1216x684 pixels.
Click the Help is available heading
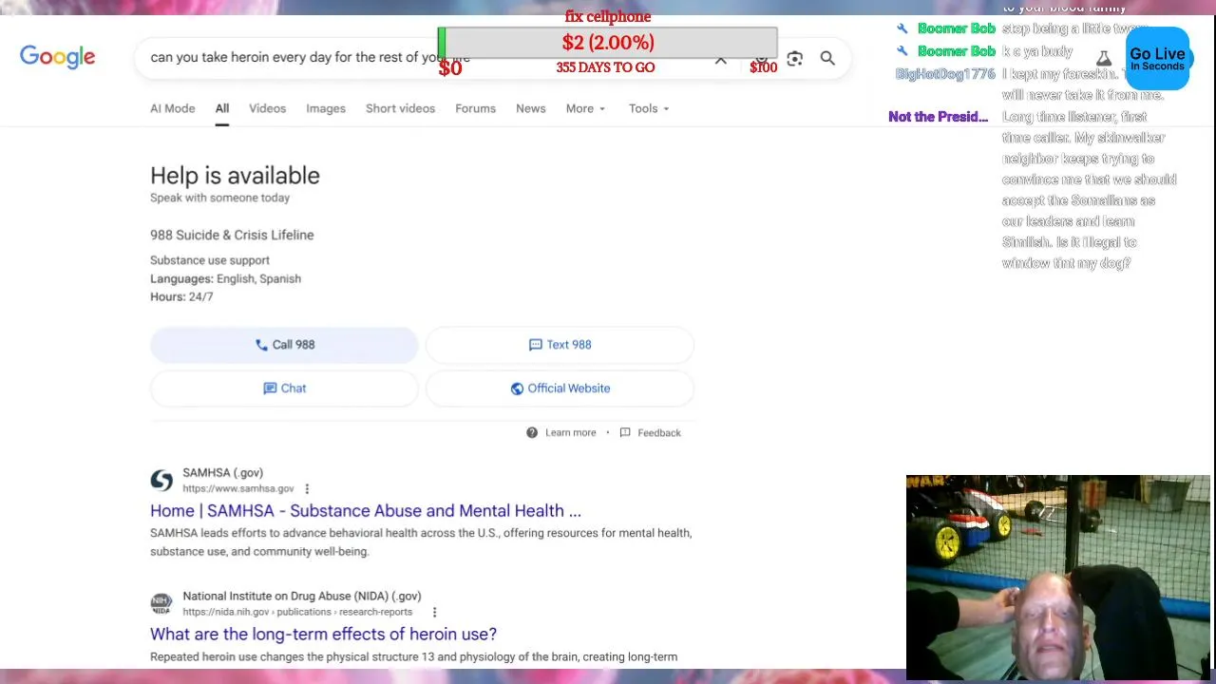point(235,176)
